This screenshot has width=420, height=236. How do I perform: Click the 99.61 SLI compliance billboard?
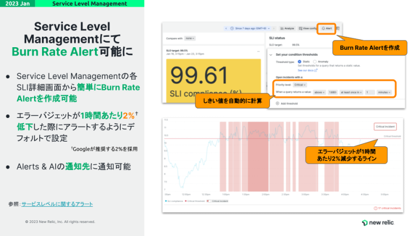[x=214, y=80]
